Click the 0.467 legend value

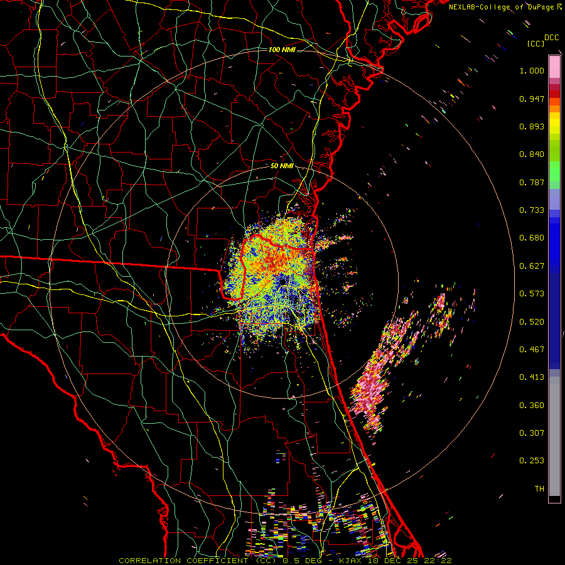532,350
